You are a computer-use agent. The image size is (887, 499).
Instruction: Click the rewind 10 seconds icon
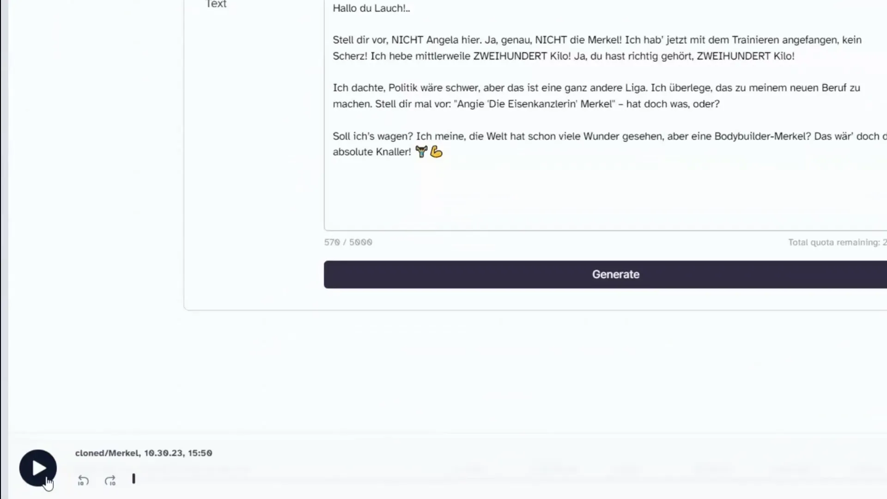[x=83, y=480]
